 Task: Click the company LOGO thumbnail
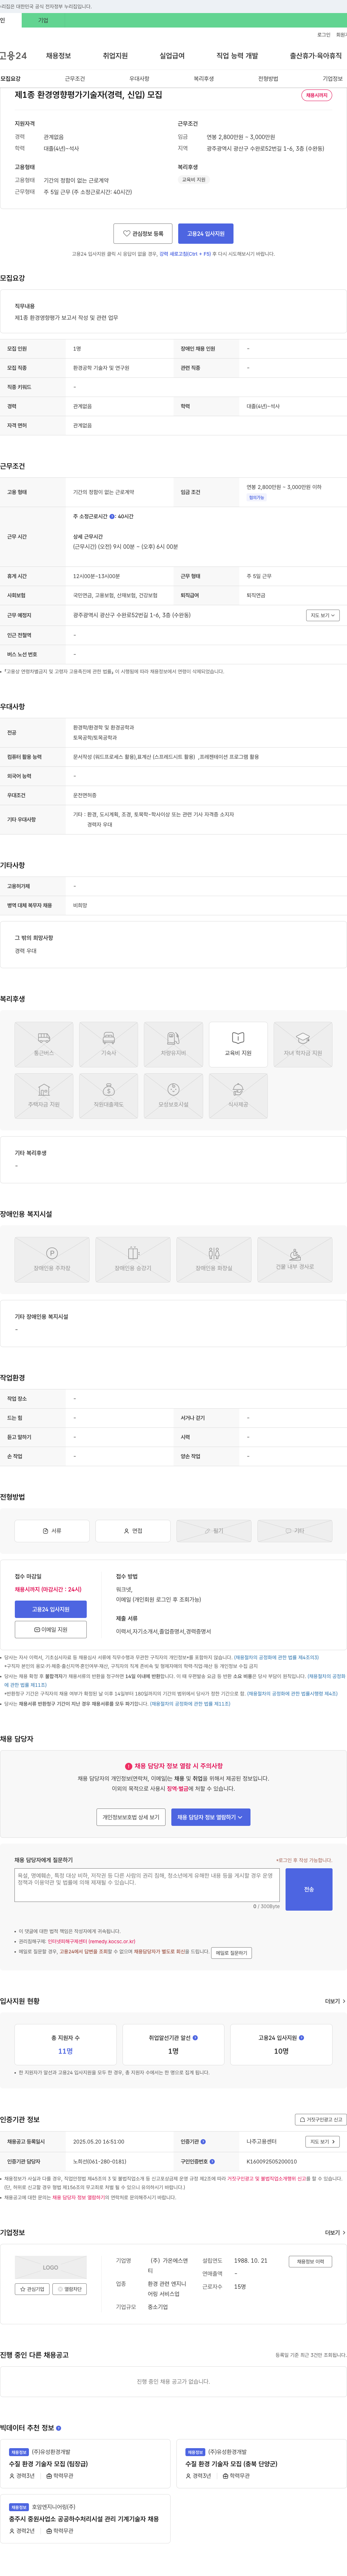[x=51, y=2267]
